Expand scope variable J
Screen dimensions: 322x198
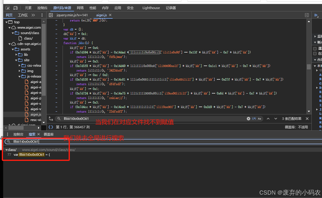(x=317, y=110)
